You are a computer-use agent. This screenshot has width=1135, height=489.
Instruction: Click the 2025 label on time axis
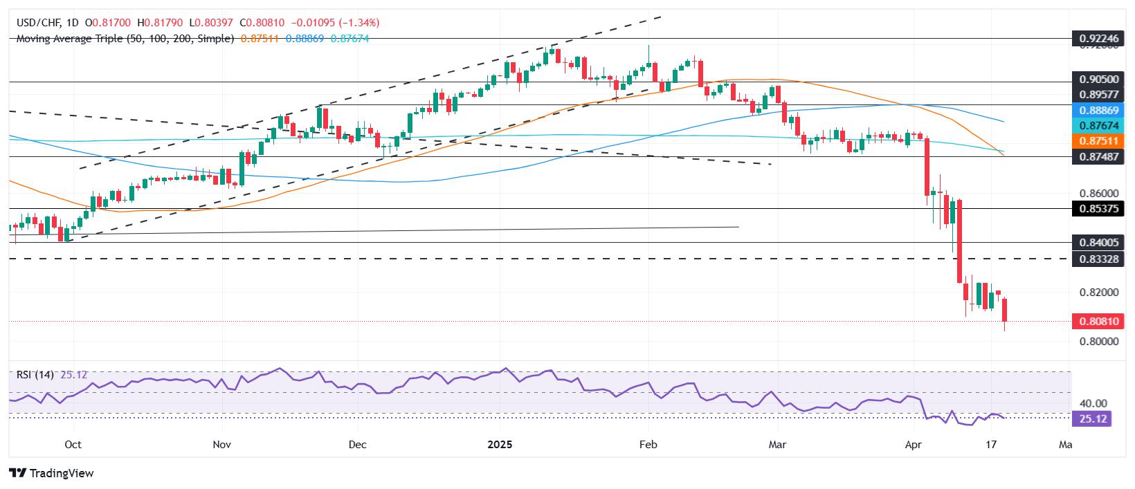[498, 445]
